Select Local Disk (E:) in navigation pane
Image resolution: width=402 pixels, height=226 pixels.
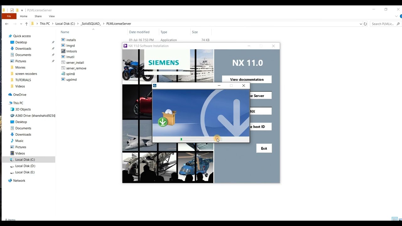coord(25,172)
